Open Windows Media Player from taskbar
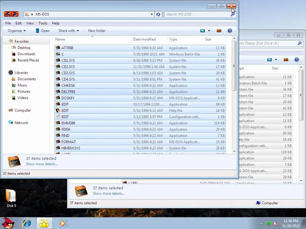The height and width of the screenshot is (229, 306). coord(63,223)
